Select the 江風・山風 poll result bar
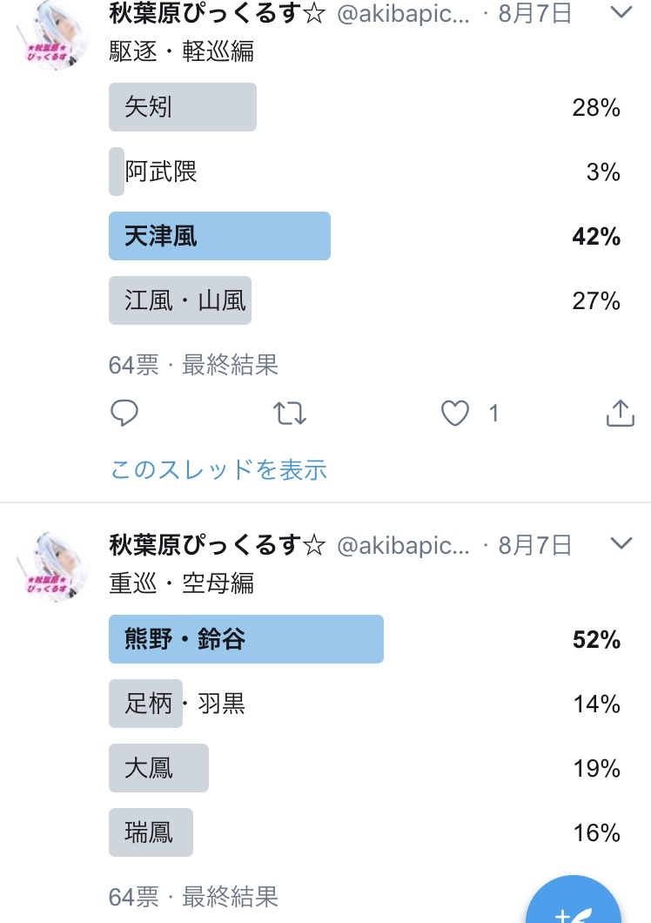Viewport: 651px width, 923px height. tap(180, 300)
